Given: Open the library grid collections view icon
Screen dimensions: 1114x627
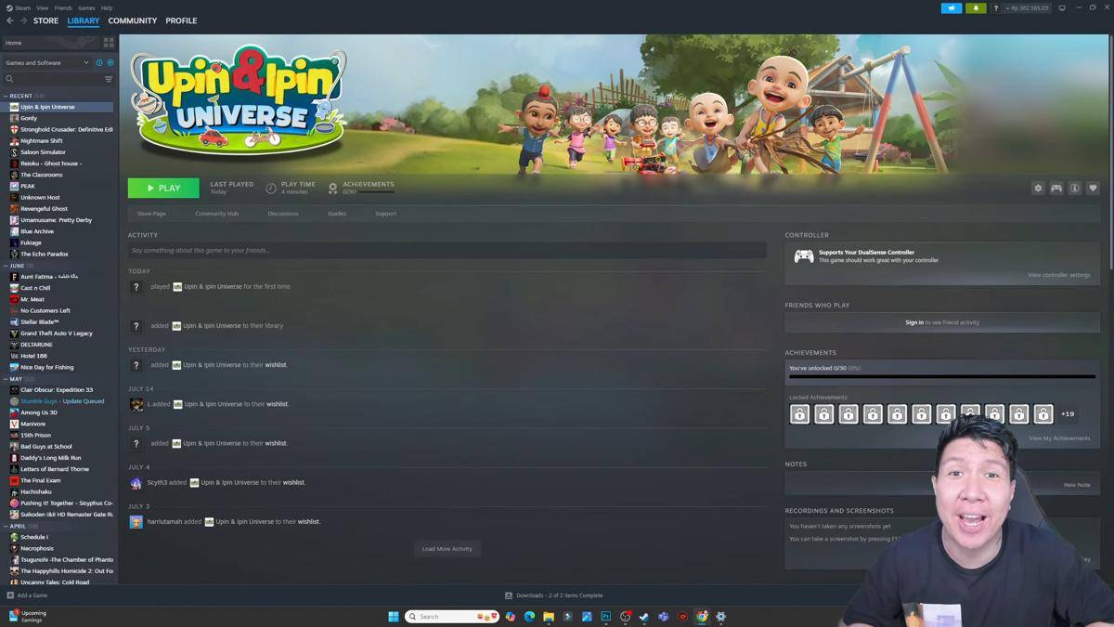Looking at the screenshot, I should (x=109, y=43).
